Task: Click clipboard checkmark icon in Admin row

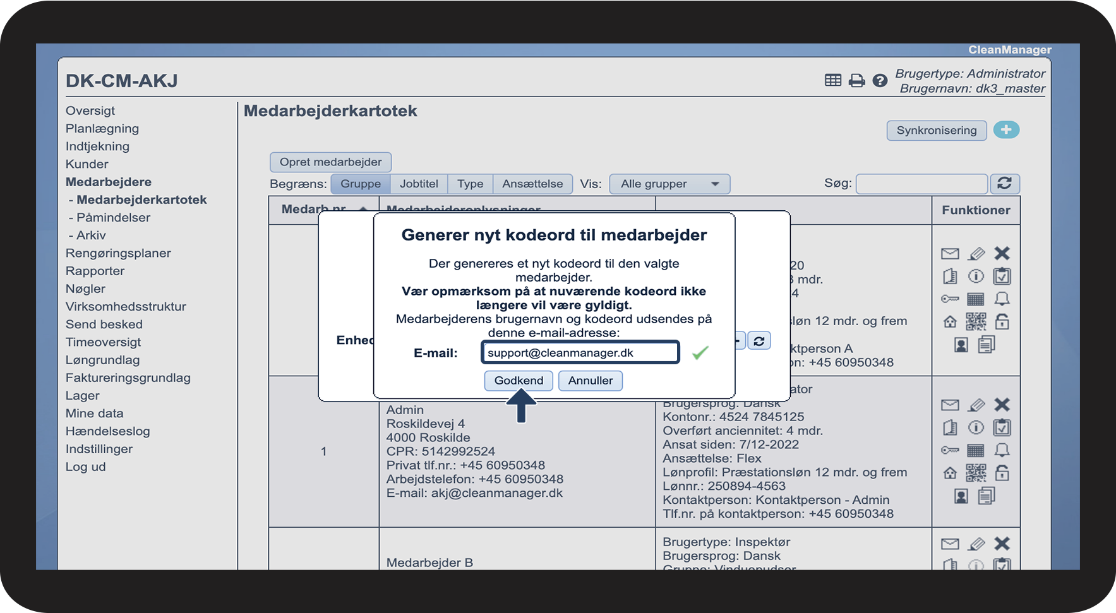Action: pos(1002,428)
